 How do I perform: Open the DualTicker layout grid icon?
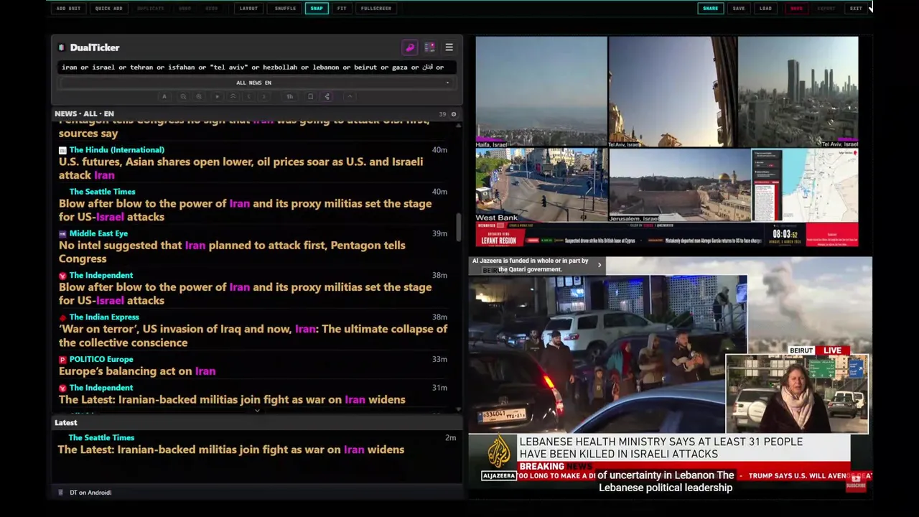tap(429, 47)
